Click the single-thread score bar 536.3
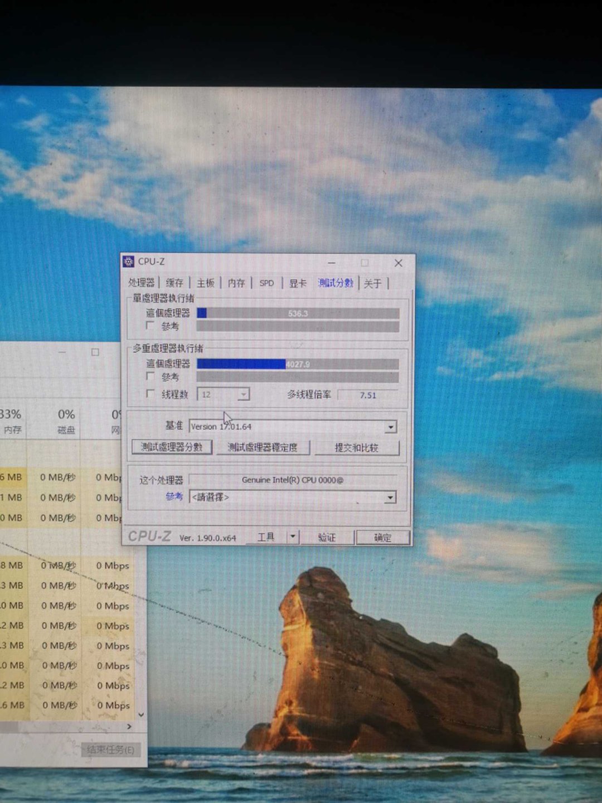This screenshot has width=602, height=803. click(298, 313)
